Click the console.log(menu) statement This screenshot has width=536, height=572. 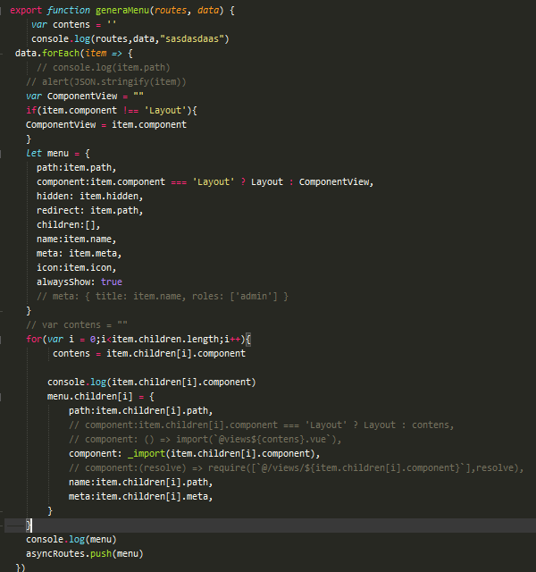71,539
